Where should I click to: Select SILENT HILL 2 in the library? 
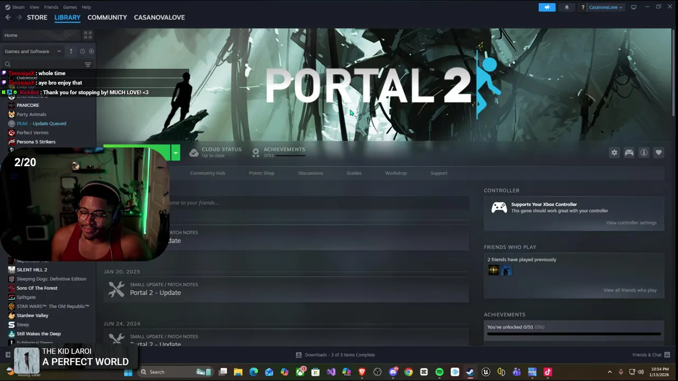pos(32,270)
